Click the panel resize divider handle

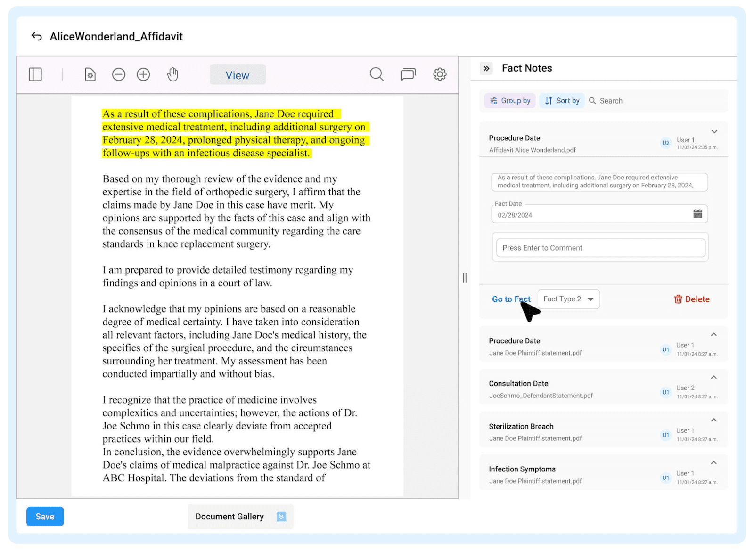click(465, 278)
